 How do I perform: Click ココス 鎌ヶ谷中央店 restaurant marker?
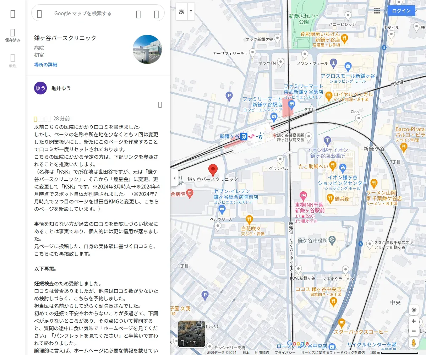tap(333, 302)
